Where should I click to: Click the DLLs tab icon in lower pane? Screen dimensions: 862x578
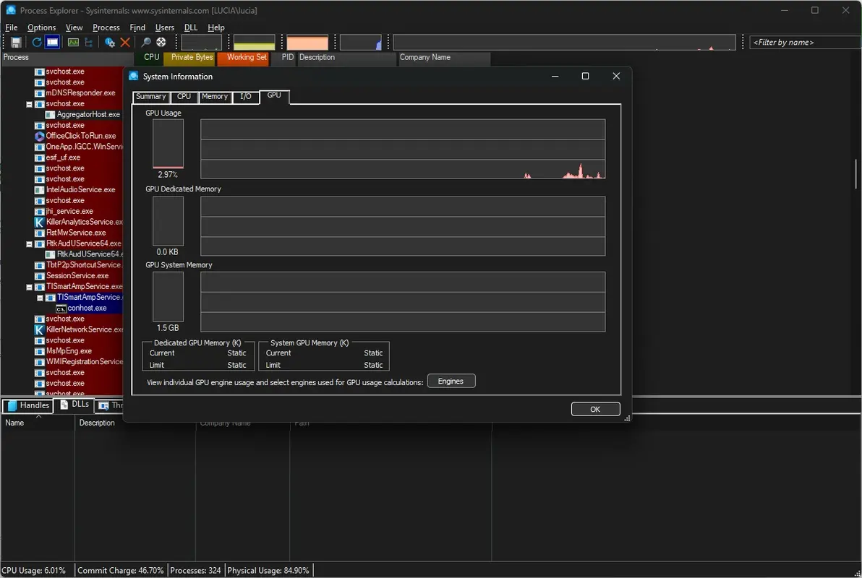(x=64, y=405)
